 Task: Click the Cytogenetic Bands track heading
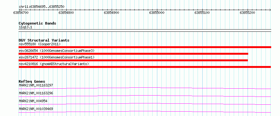coord(37,23)
